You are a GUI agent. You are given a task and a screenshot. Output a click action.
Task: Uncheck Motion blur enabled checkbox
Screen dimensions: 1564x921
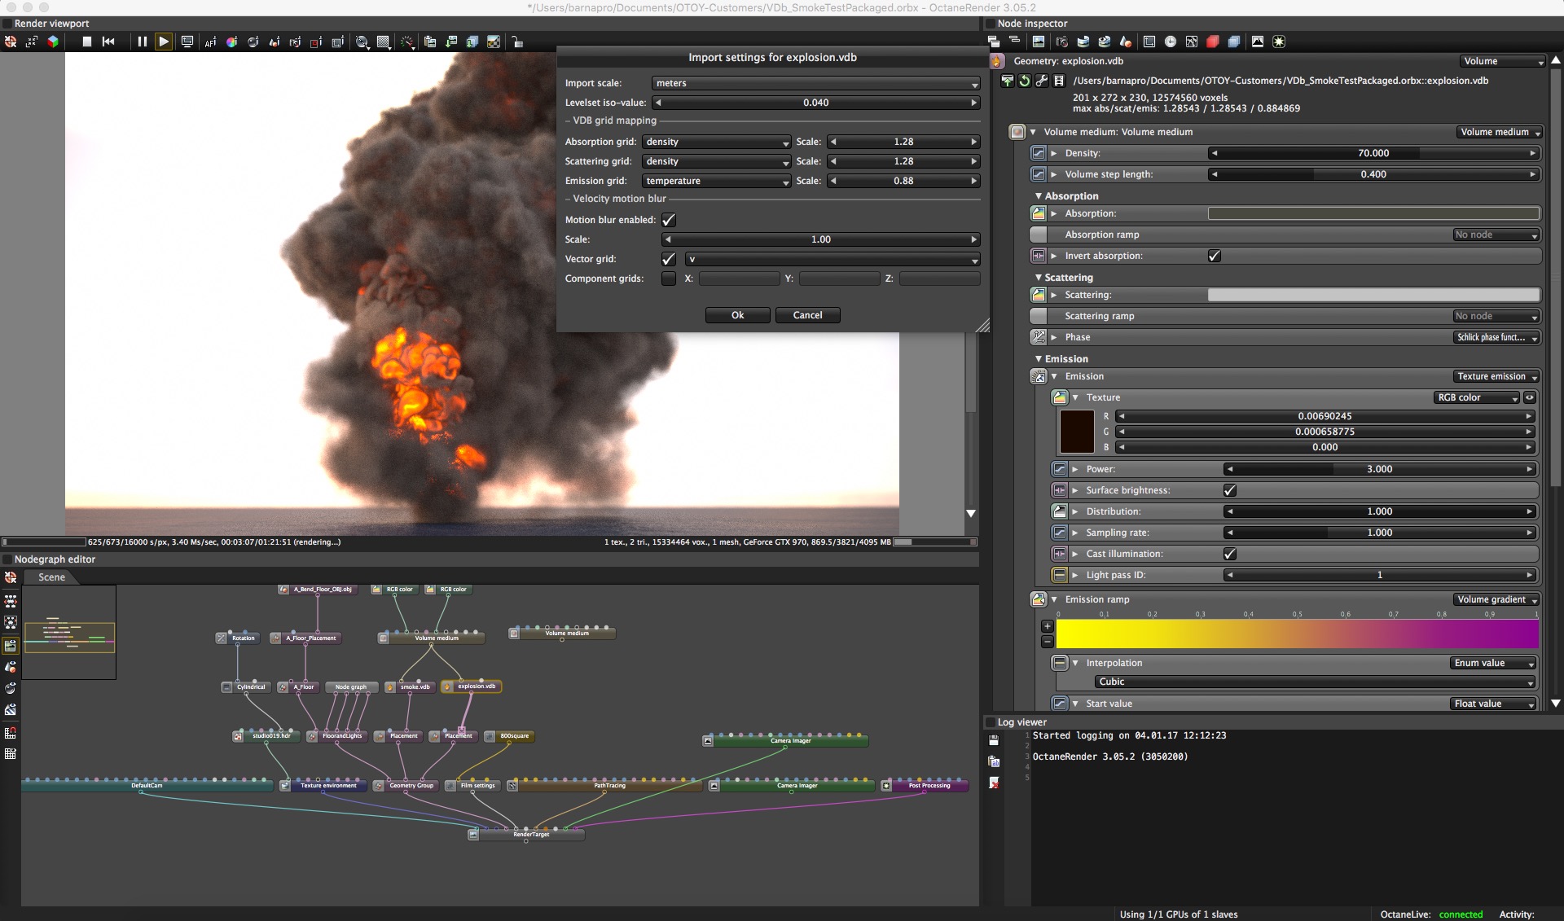(x=669, y=220)
